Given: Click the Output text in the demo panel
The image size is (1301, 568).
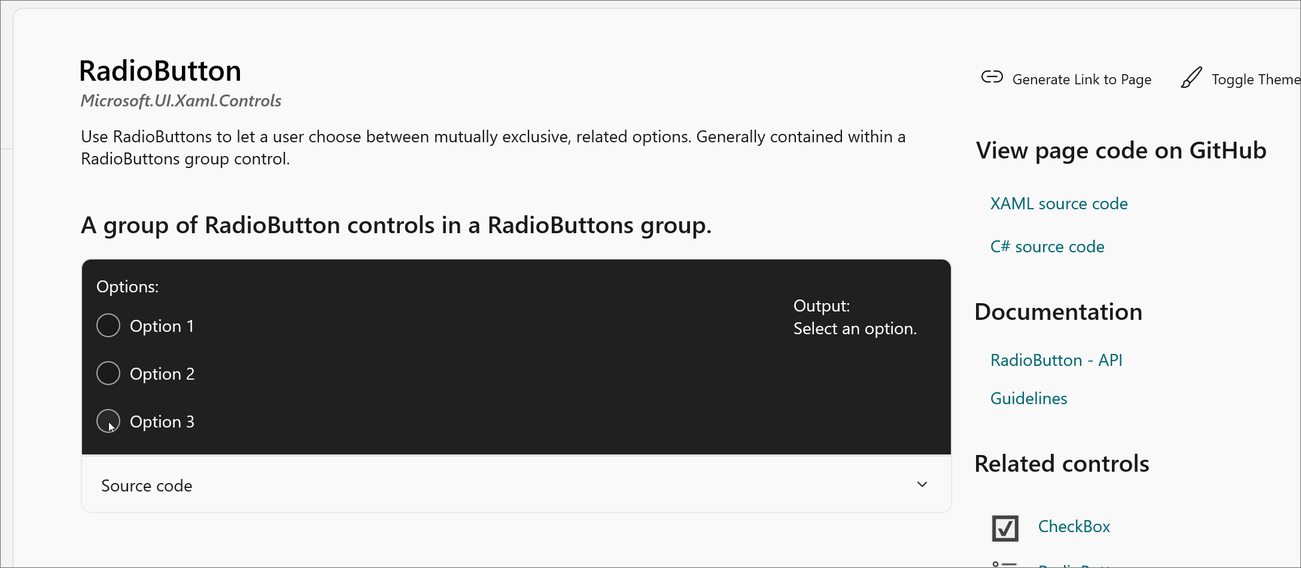Looking at the screenshot, I should (821, 306).
